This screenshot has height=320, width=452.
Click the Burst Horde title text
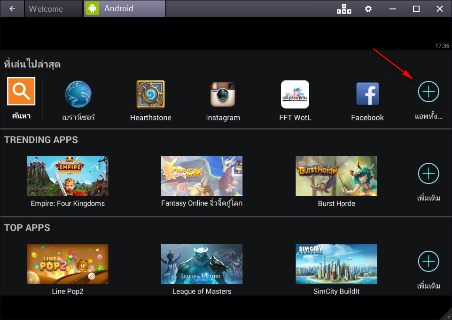tap(336, 204)
